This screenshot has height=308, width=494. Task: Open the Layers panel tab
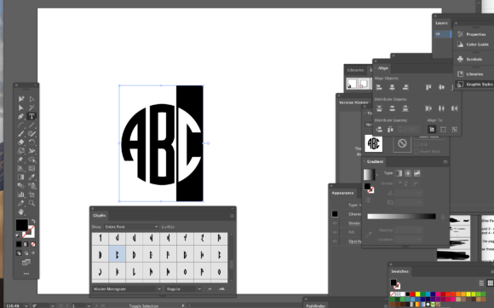(x=441, y=23)
